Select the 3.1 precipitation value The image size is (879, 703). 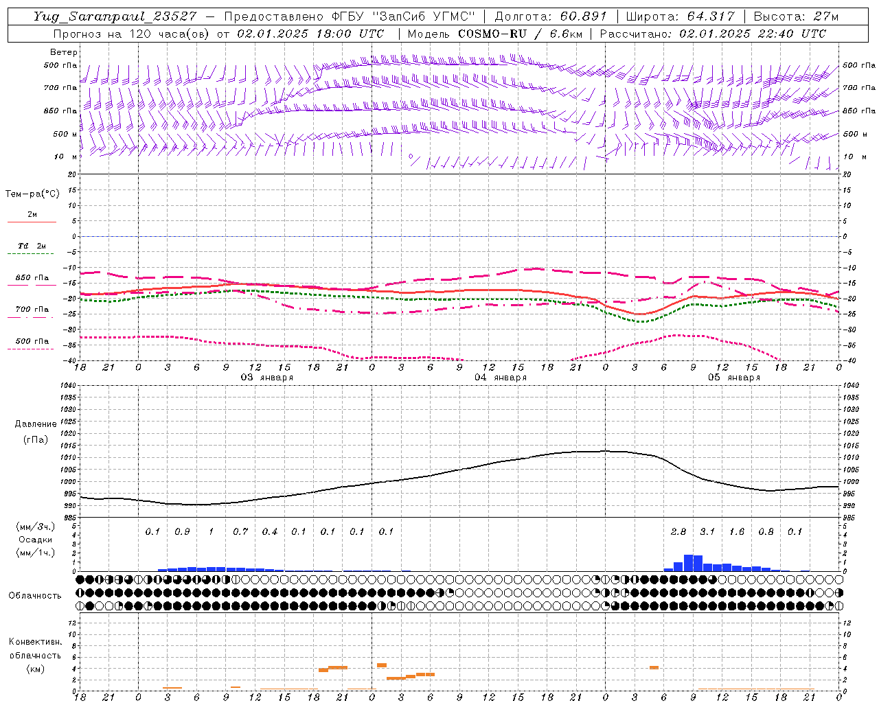[707, 532]
